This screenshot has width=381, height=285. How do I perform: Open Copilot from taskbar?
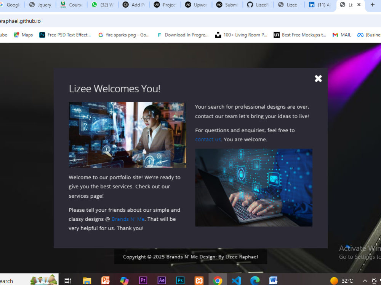(x=125, y=281)
